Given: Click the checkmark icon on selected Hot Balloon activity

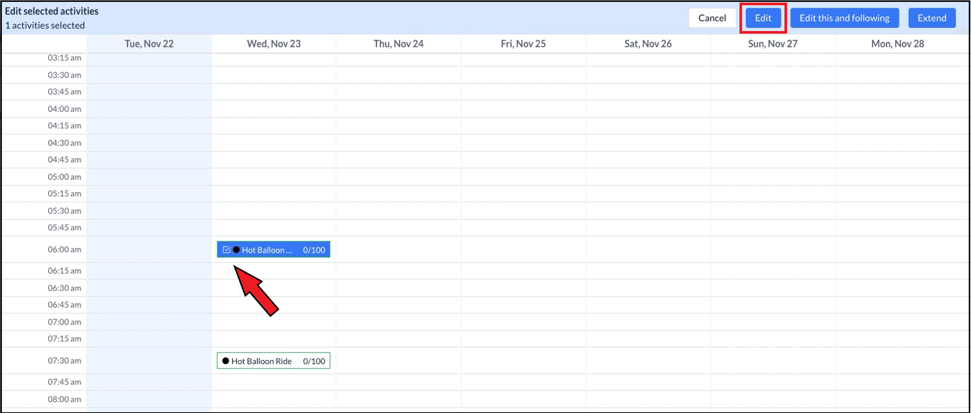Looking at the screenshot, I should [x=227, y=249].
